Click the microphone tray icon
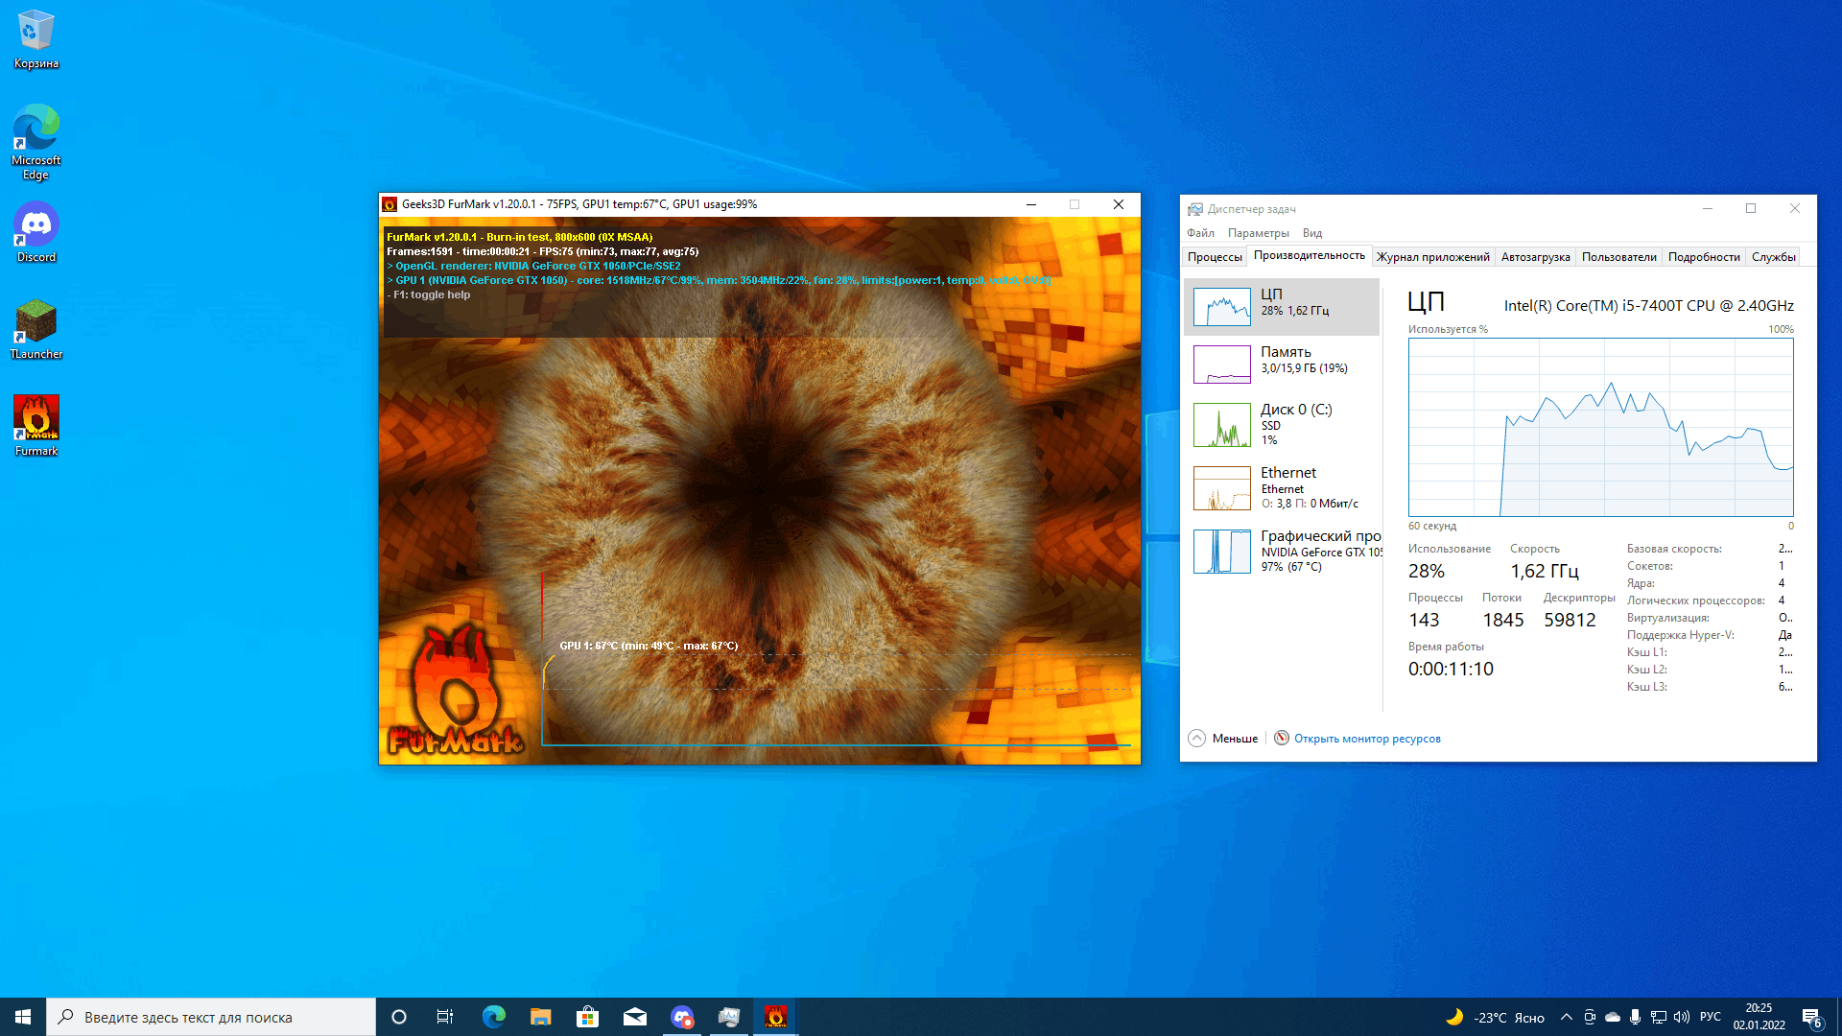 pos(1635,1017)
